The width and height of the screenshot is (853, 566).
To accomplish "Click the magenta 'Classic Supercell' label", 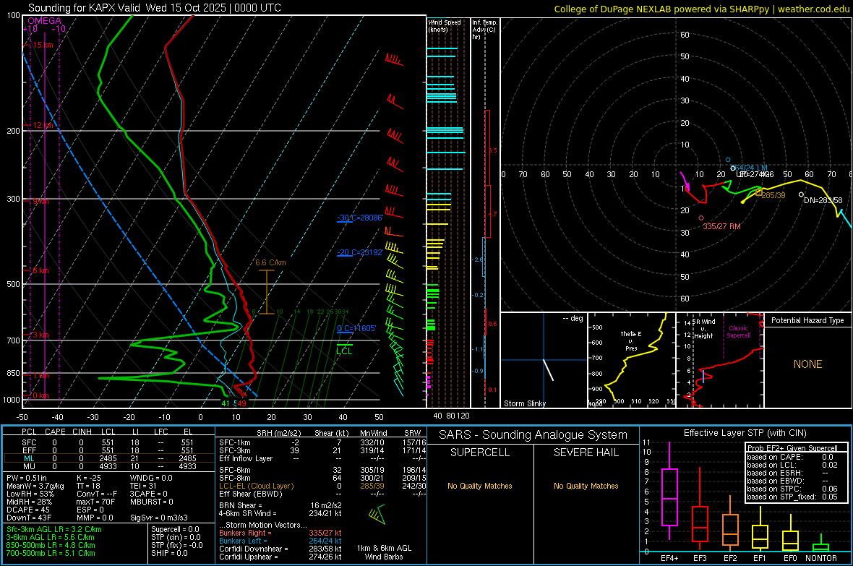I will click(x=738, y=332).
